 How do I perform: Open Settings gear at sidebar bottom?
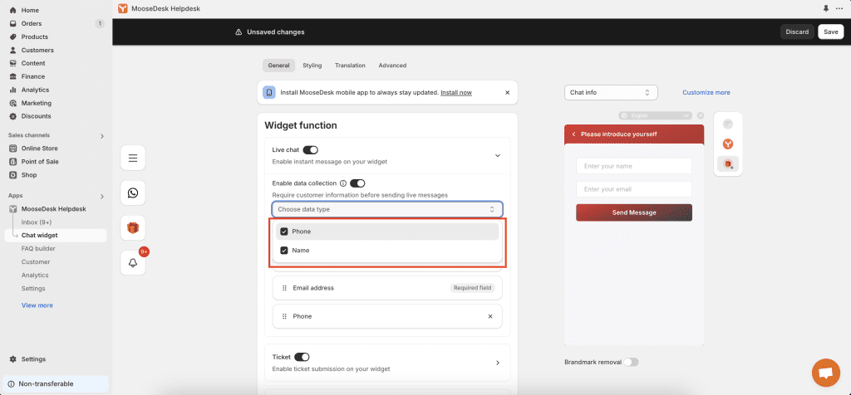click(x=13, y=359)
